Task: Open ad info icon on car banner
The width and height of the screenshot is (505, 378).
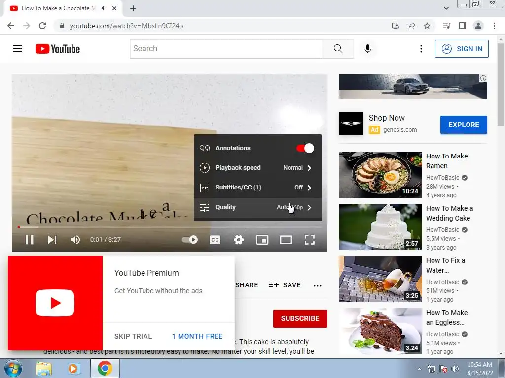Action: tap(483, 78)
